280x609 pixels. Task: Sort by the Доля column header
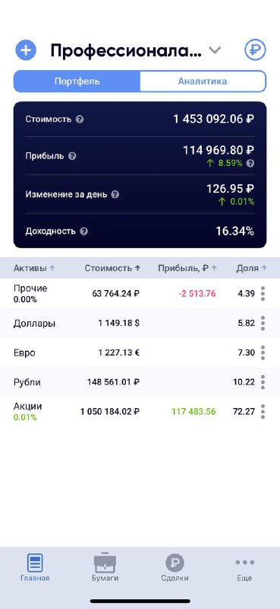click(252, 268)
